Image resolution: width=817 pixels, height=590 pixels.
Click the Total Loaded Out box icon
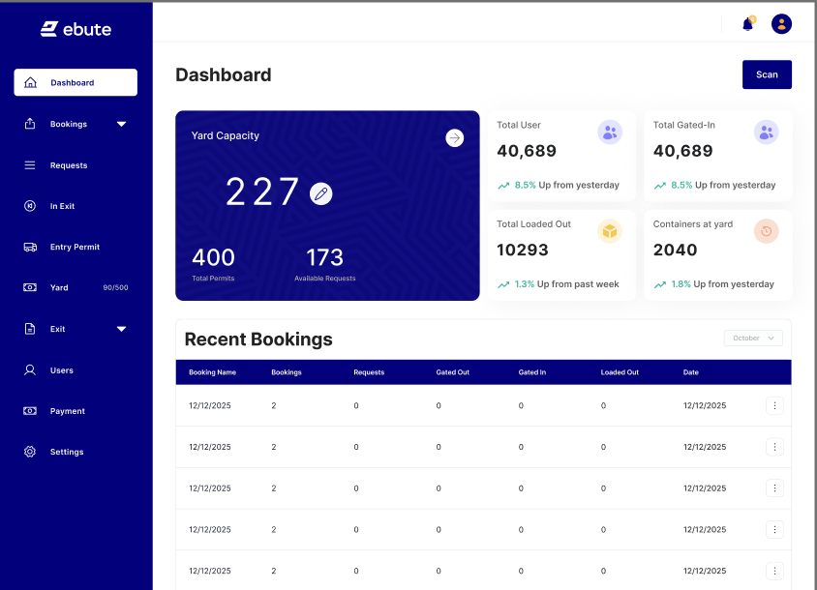coord(609,231)
